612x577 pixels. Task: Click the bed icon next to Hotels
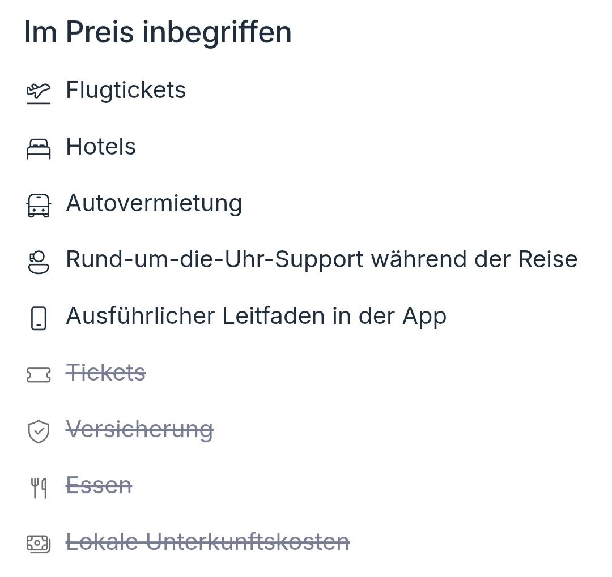(x=39, y=149)
